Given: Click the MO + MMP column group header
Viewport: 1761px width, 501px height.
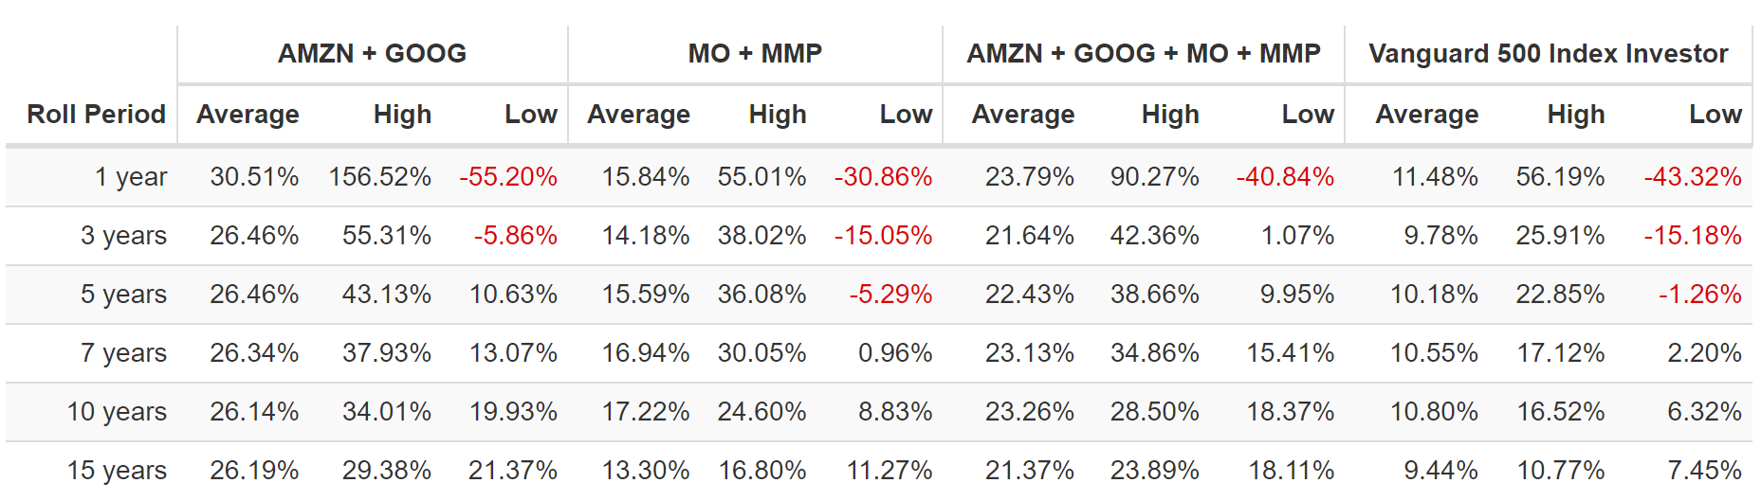Looking at the screenshot, I should pos(755,54).
